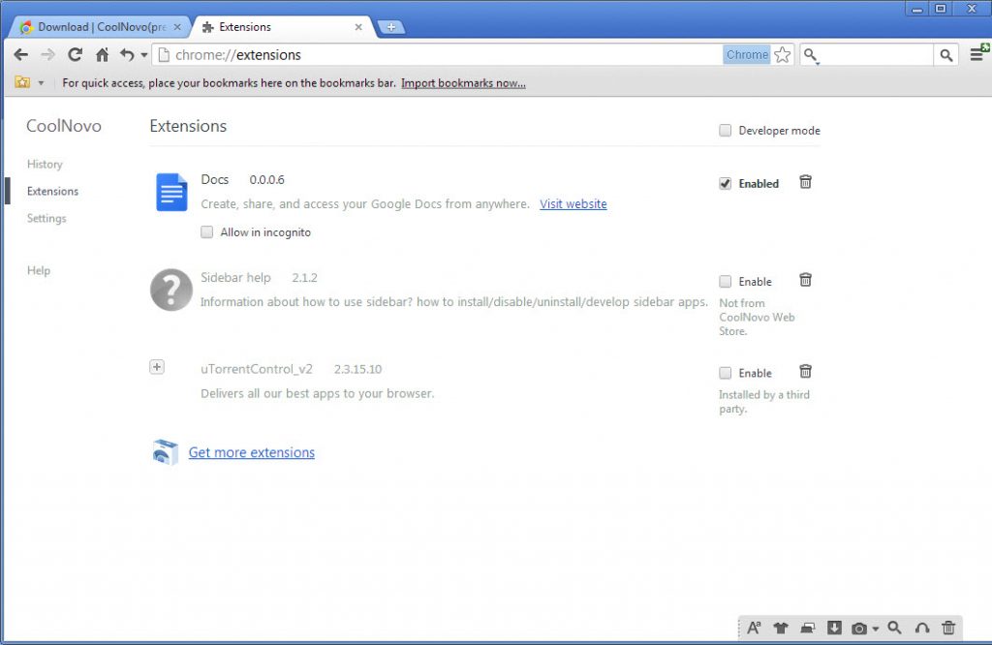This screenshot has height=645, width=992.
Task: Click the search magnifier button
Action: [945, 55]
